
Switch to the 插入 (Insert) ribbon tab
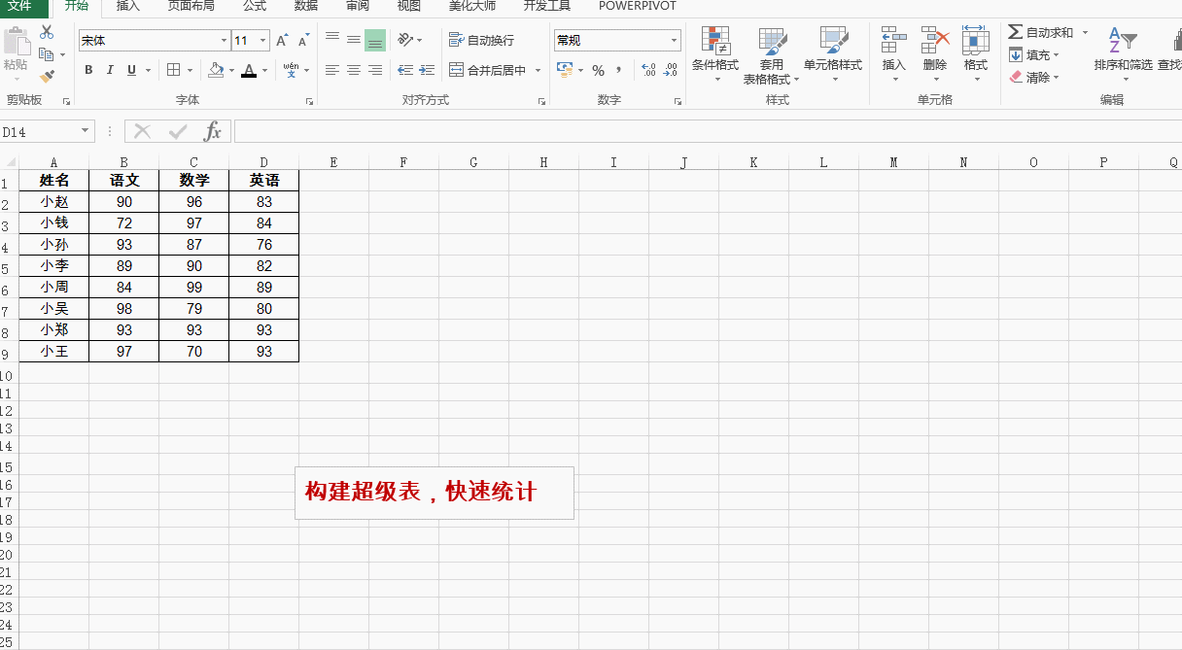pyautogui.click(x=127, y=6)
